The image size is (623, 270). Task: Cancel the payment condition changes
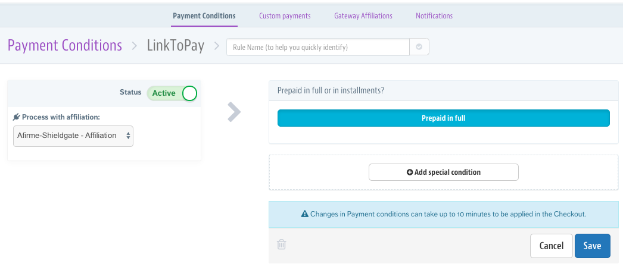[x=552, y=246]
